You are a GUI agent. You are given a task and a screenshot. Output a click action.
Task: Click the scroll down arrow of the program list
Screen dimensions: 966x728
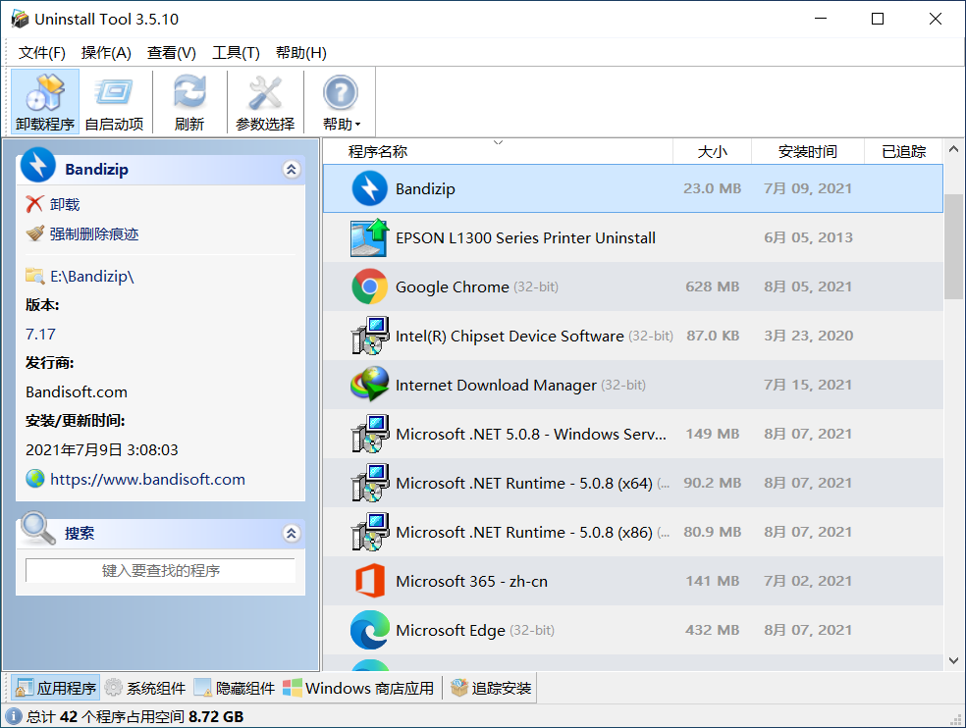coord(953,661)
